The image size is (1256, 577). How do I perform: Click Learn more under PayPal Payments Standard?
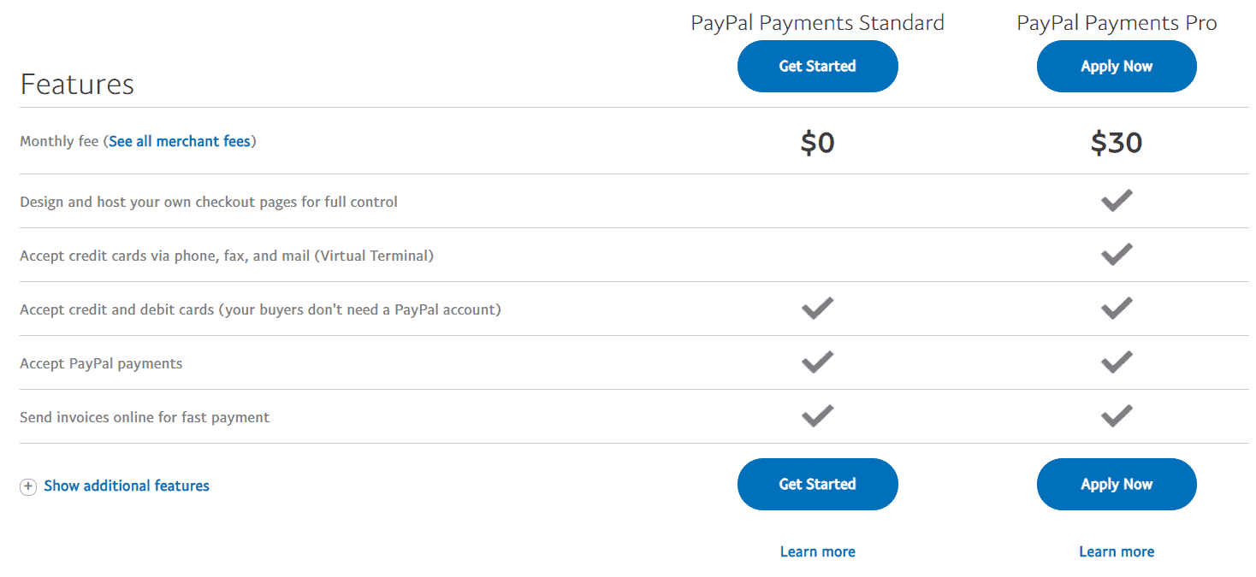point(817,551)
